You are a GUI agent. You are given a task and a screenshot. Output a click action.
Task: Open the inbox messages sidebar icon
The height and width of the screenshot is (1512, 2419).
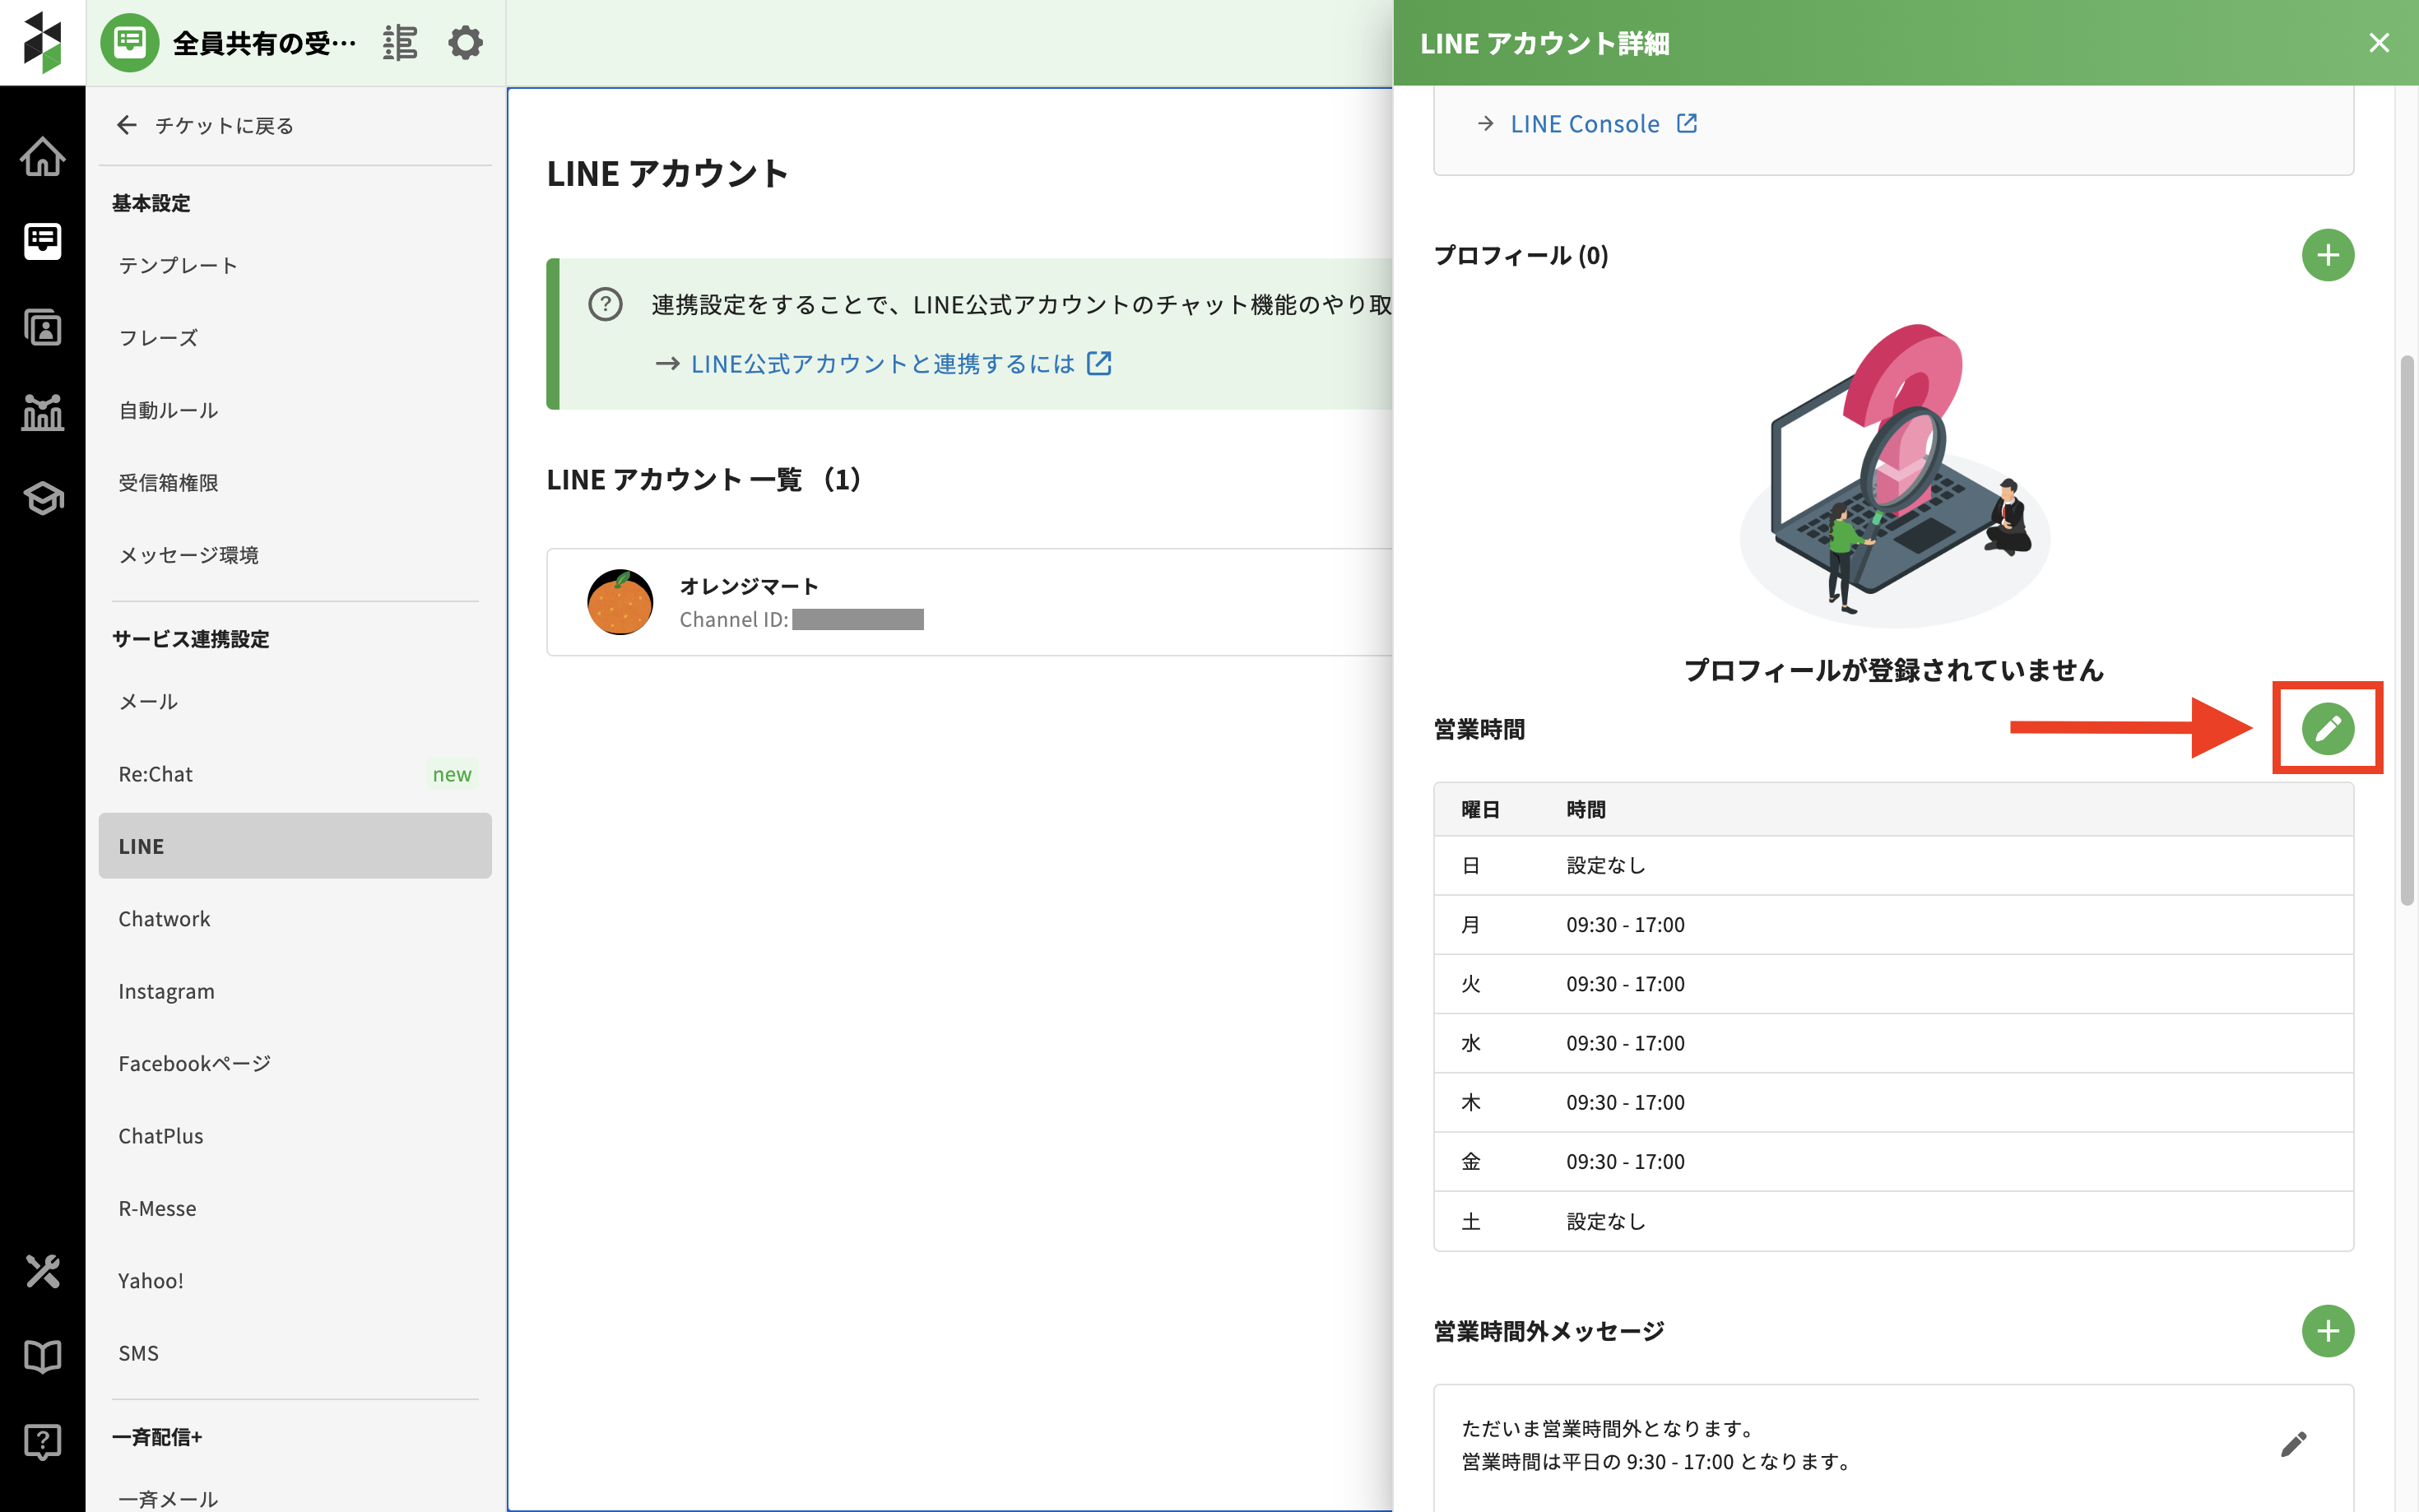(x=42, y=241)
